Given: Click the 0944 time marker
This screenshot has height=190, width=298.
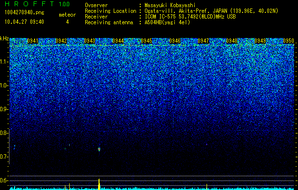Looking at the screenshot, I should pos(118,41).
